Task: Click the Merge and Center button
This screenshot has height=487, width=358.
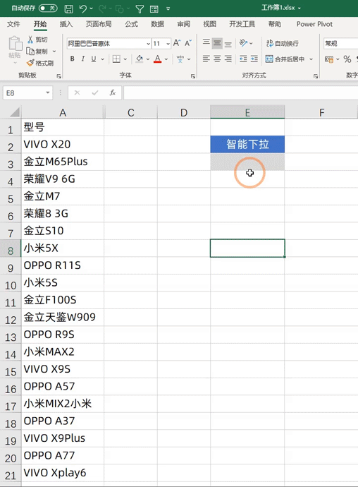Action: tap(285, 59)
